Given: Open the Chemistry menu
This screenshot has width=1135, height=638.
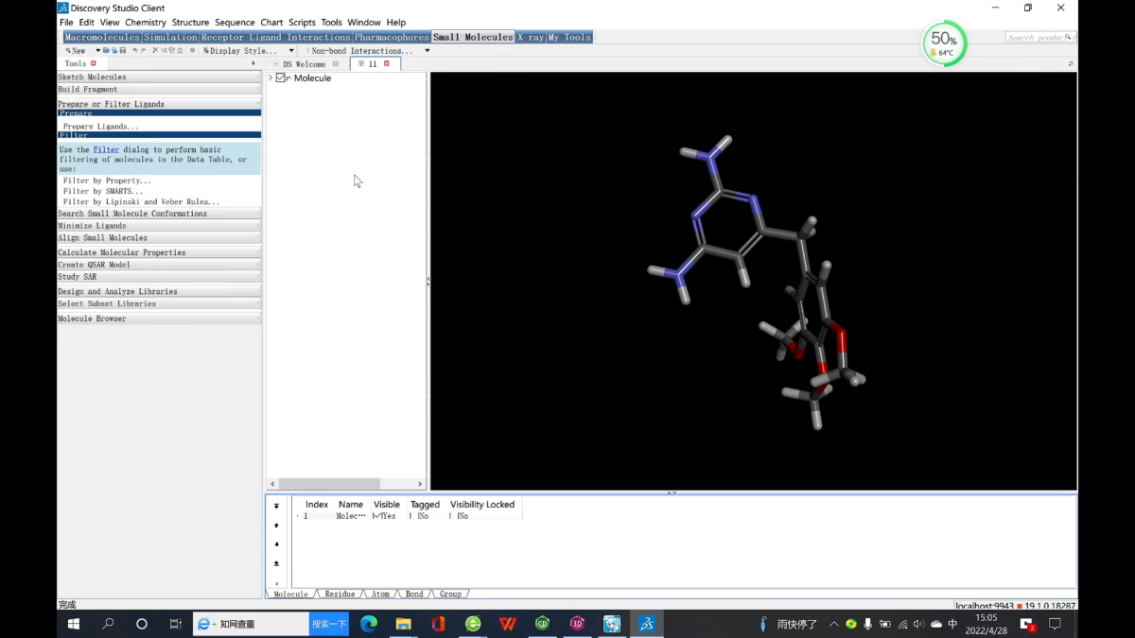Looking at the screenshot, I should [146, 23].
